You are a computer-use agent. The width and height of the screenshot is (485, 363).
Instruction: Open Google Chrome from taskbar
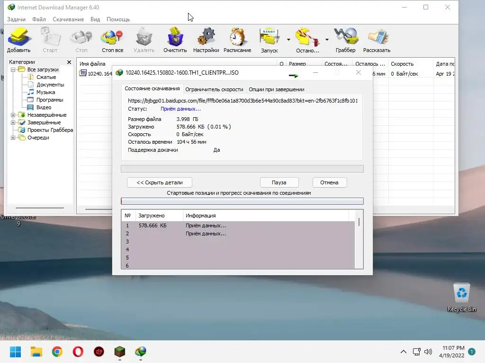pos(57,352)
